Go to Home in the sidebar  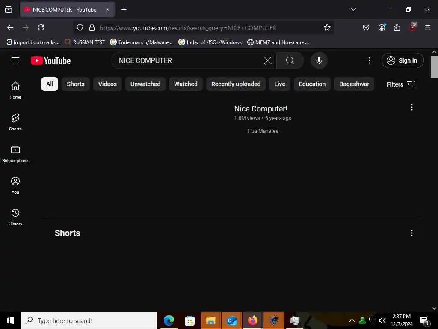coord(15,90)
